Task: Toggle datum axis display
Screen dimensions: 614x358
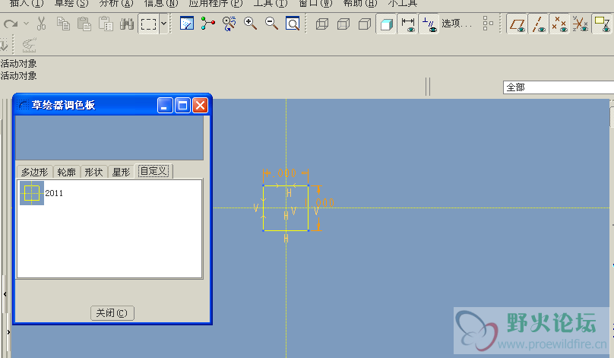Action: click(x=538, y=24)
